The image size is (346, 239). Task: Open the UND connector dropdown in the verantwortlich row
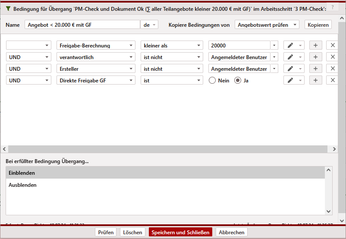(x=28, y=57)
